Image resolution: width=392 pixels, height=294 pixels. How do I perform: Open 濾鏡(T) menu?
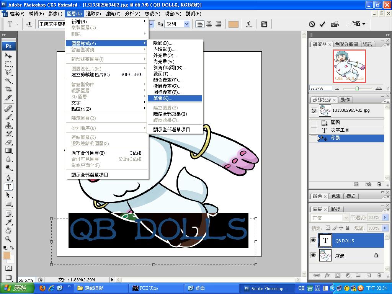[x=113, y=14]
